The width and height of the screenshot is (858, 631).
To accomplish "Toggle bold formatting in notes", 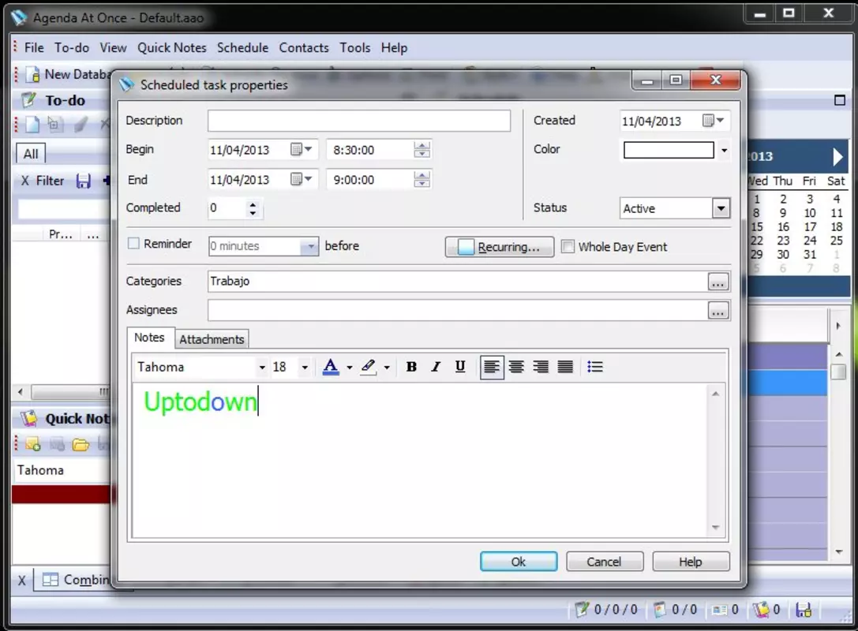I will [x=411, y=367].
